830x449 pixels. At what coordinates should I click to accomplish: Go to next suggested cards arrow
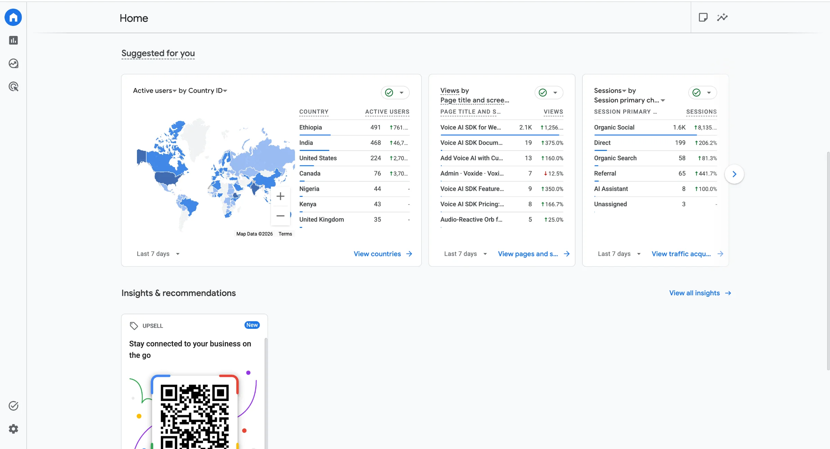pyautogui.click(x=734, y=174)
